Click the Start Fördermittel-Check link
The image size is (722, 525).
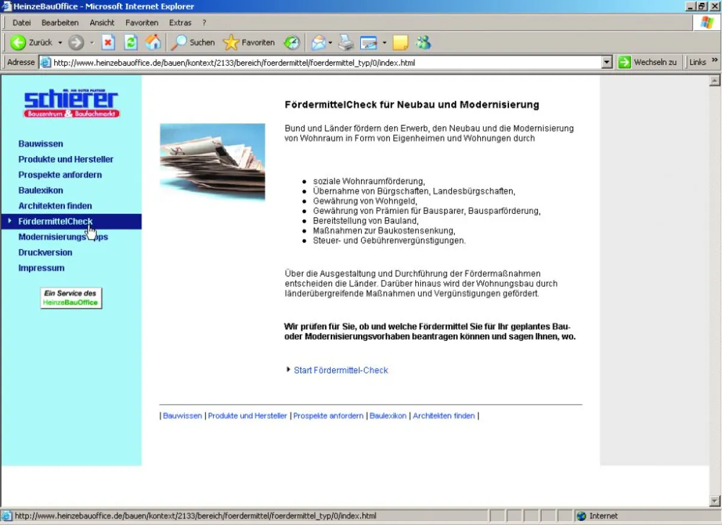coord(341,370)
